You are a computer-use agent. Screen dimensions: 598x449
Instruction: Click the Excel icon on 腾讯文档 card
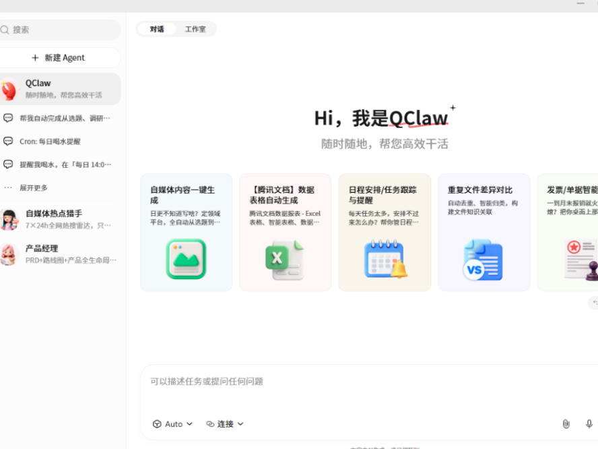pos(284,260)
